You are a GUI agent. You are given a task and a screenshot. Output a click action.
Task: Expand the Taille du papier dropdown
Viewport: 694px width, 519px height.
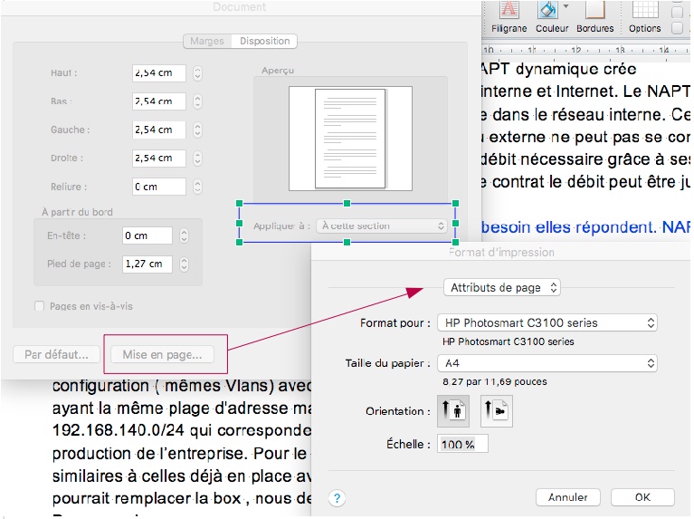[547, 363]
